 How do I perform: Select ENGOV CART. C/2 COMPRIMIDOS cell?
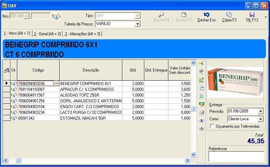click(x=91, y=107)
